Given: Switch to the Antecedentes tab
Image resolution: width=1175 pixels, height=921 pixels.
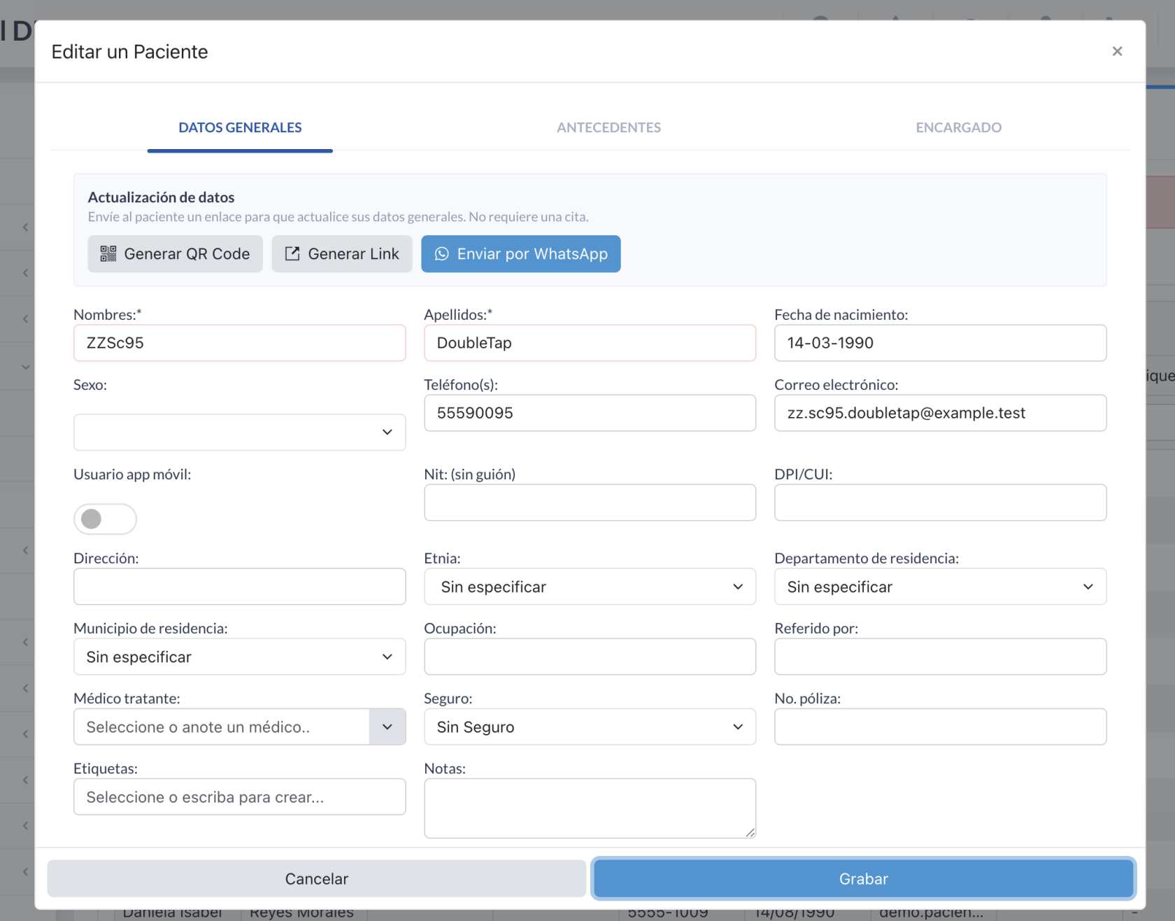Looking at the screenshot, I should 608,127.
